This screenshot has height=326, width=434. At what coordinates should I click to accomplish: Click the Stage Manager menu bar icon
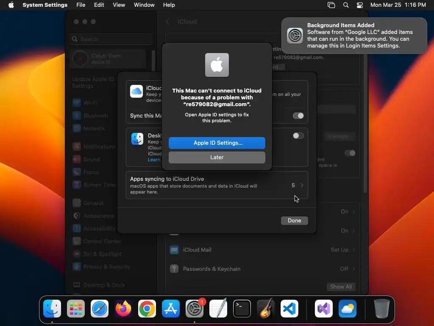coord(331,5)
